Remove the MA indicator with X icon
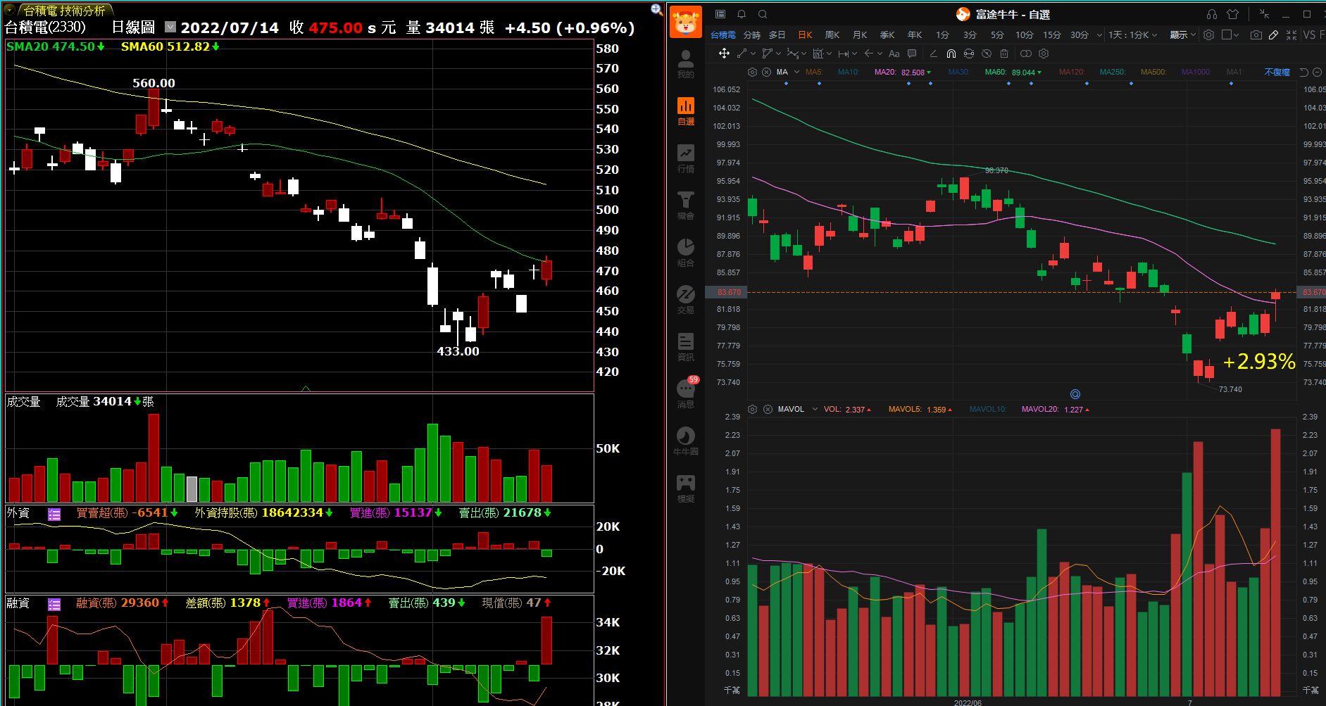The width and height of the screenshot is (1326, 706). pos(766,72)
